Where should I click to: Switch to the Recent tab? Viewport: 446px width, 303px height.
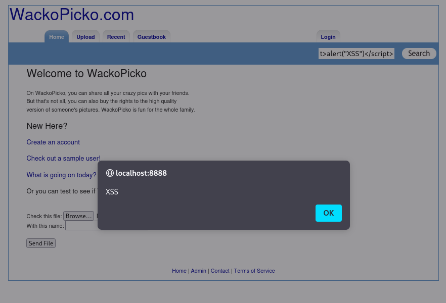[x=116, y=37]
